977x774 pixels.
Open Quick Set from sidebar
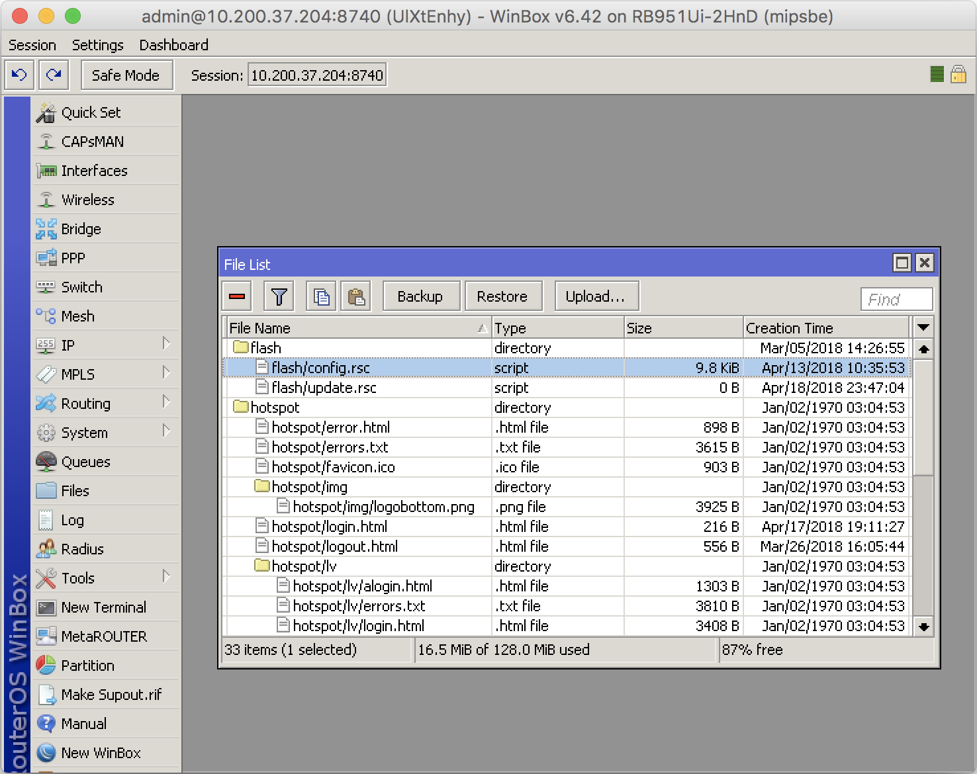tap(107, 112)
